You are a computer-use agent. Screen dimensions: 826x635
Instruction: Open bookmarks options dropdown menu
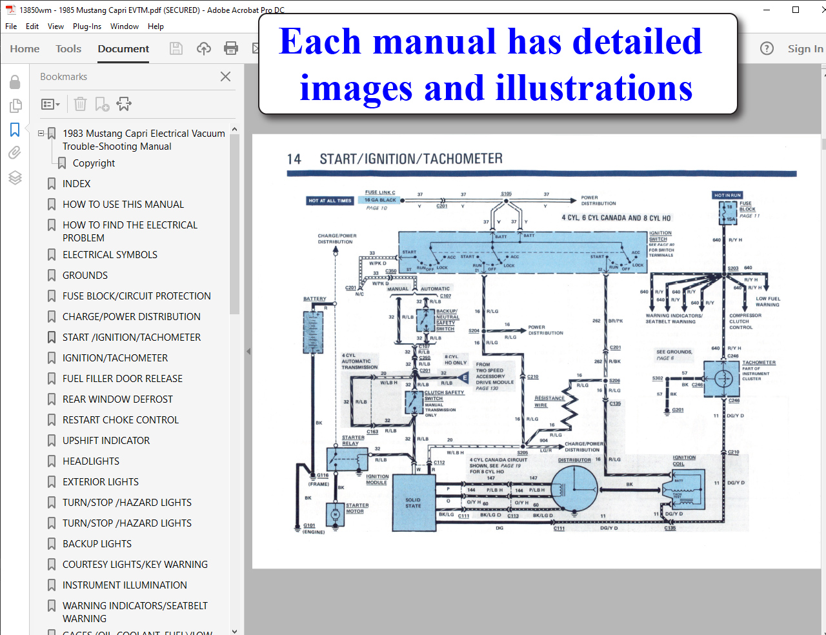coord(50,104)
